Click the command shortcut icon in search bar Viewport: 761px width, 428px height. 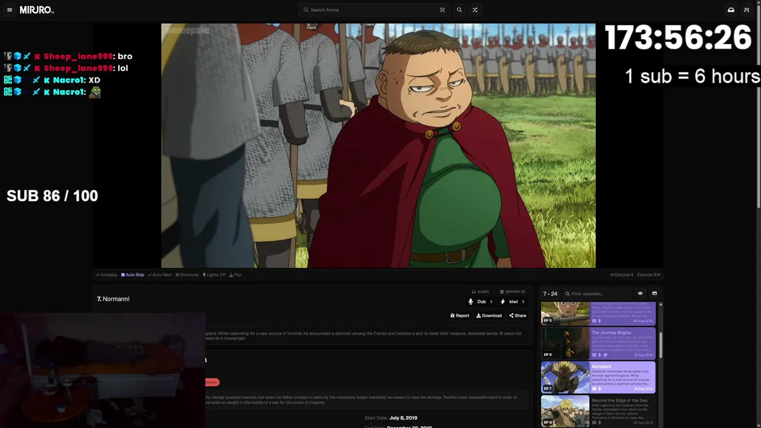tap(442, 10)
